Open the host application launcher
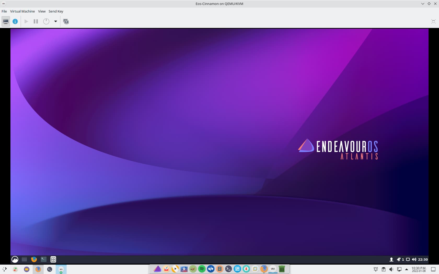Viewport: 439px width, 274px height. click(x=4, y=269)
